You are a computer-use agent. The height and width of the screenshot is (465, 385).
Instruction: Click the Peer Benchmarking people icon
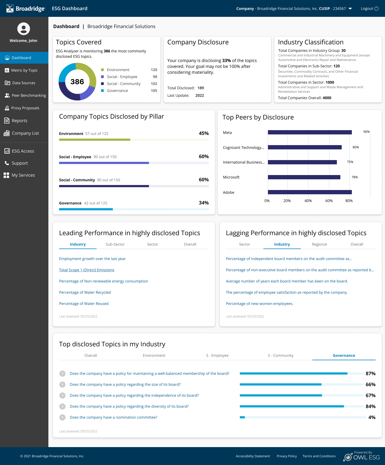coord(7,95)
